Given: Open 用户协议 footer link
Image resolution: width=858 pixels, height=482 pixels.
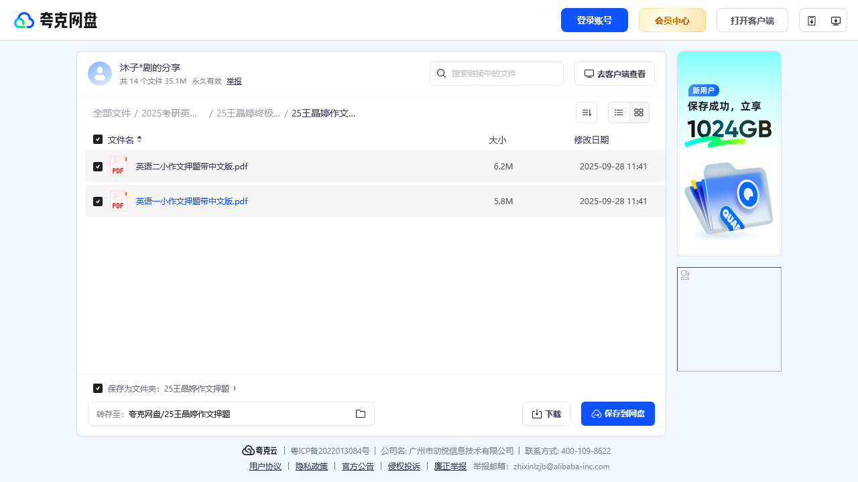Looking at the screenshot, I should click(x=265, y=467).
